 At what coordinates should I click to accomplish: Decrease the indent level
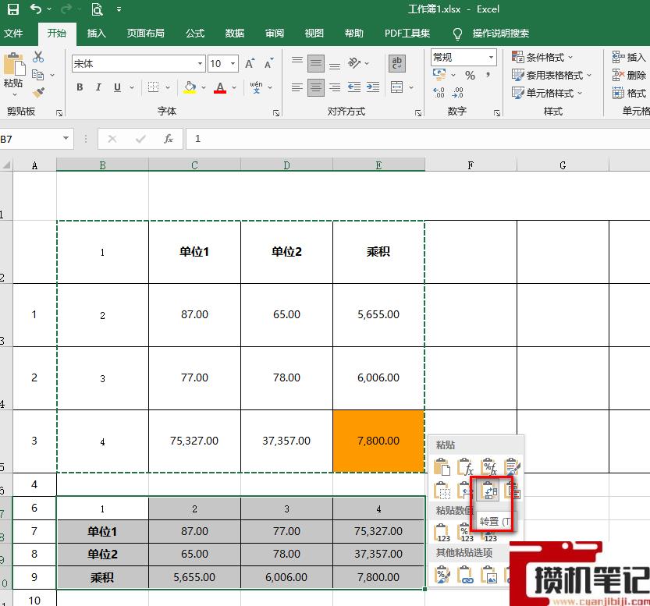click(354, 87)
